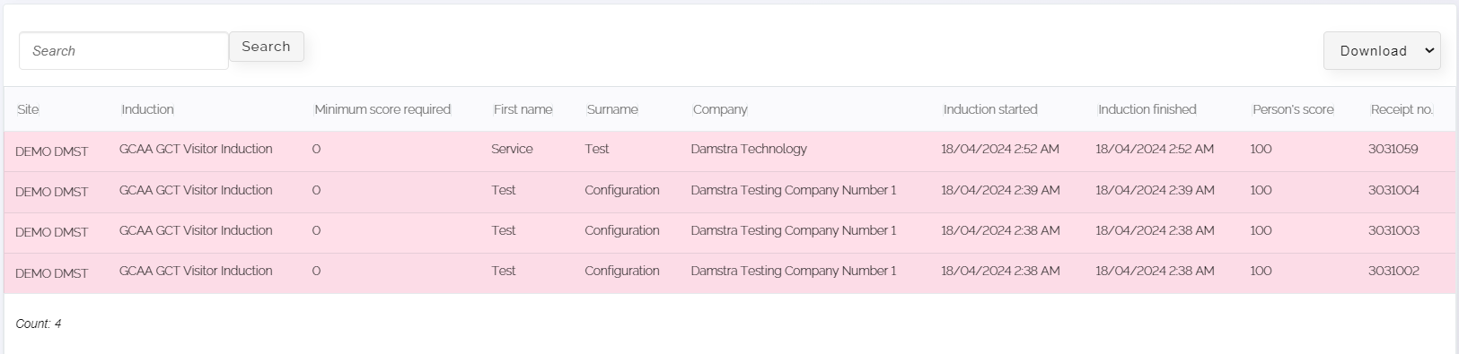Click score 100 in receipt 3031002 row
This screenshot has height=354, width=1459.
(1261, 271)
